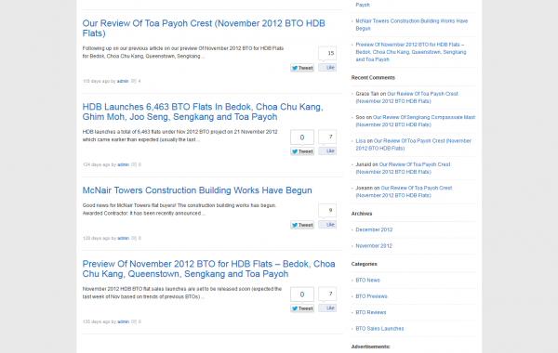558x353 pixels.
Task: Like the McNair Towers Construction post
Action: tap(327, 224)
